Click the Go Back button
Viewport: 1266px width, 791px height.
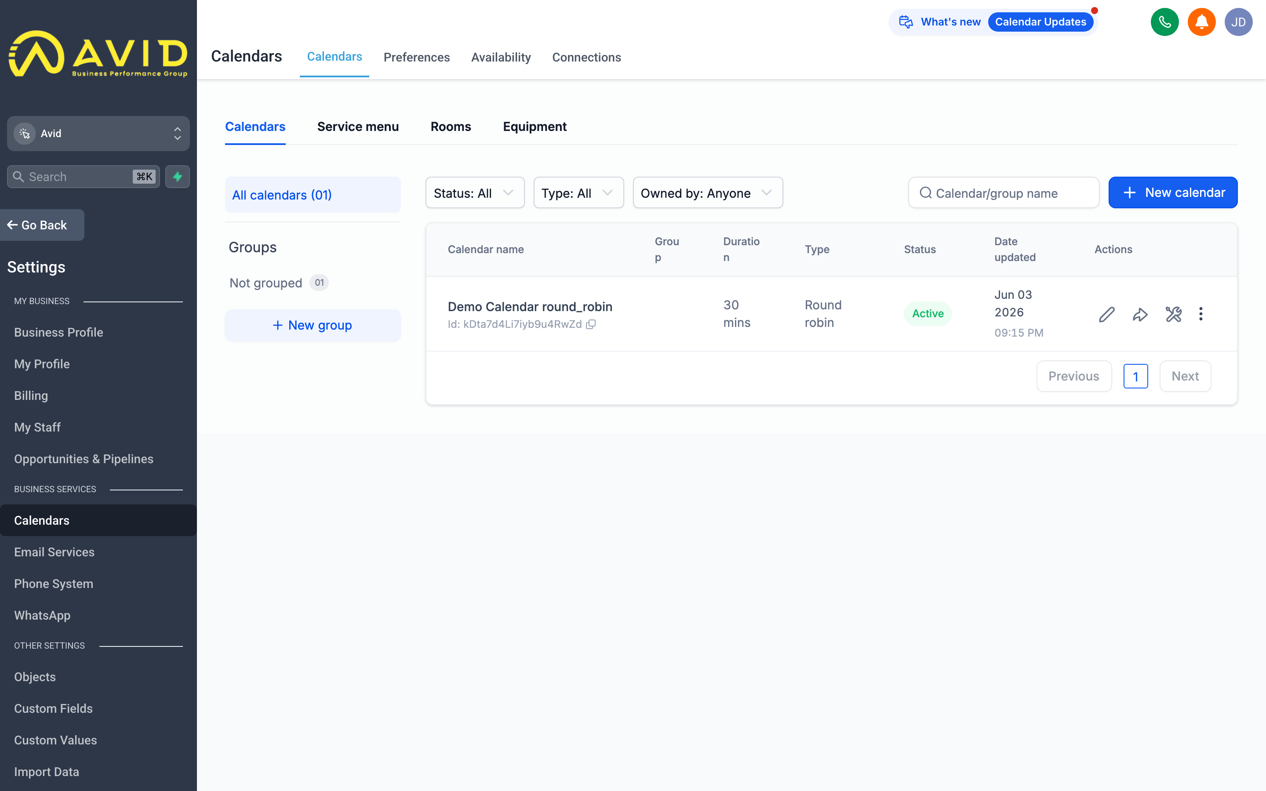click(x=42, y=225)
